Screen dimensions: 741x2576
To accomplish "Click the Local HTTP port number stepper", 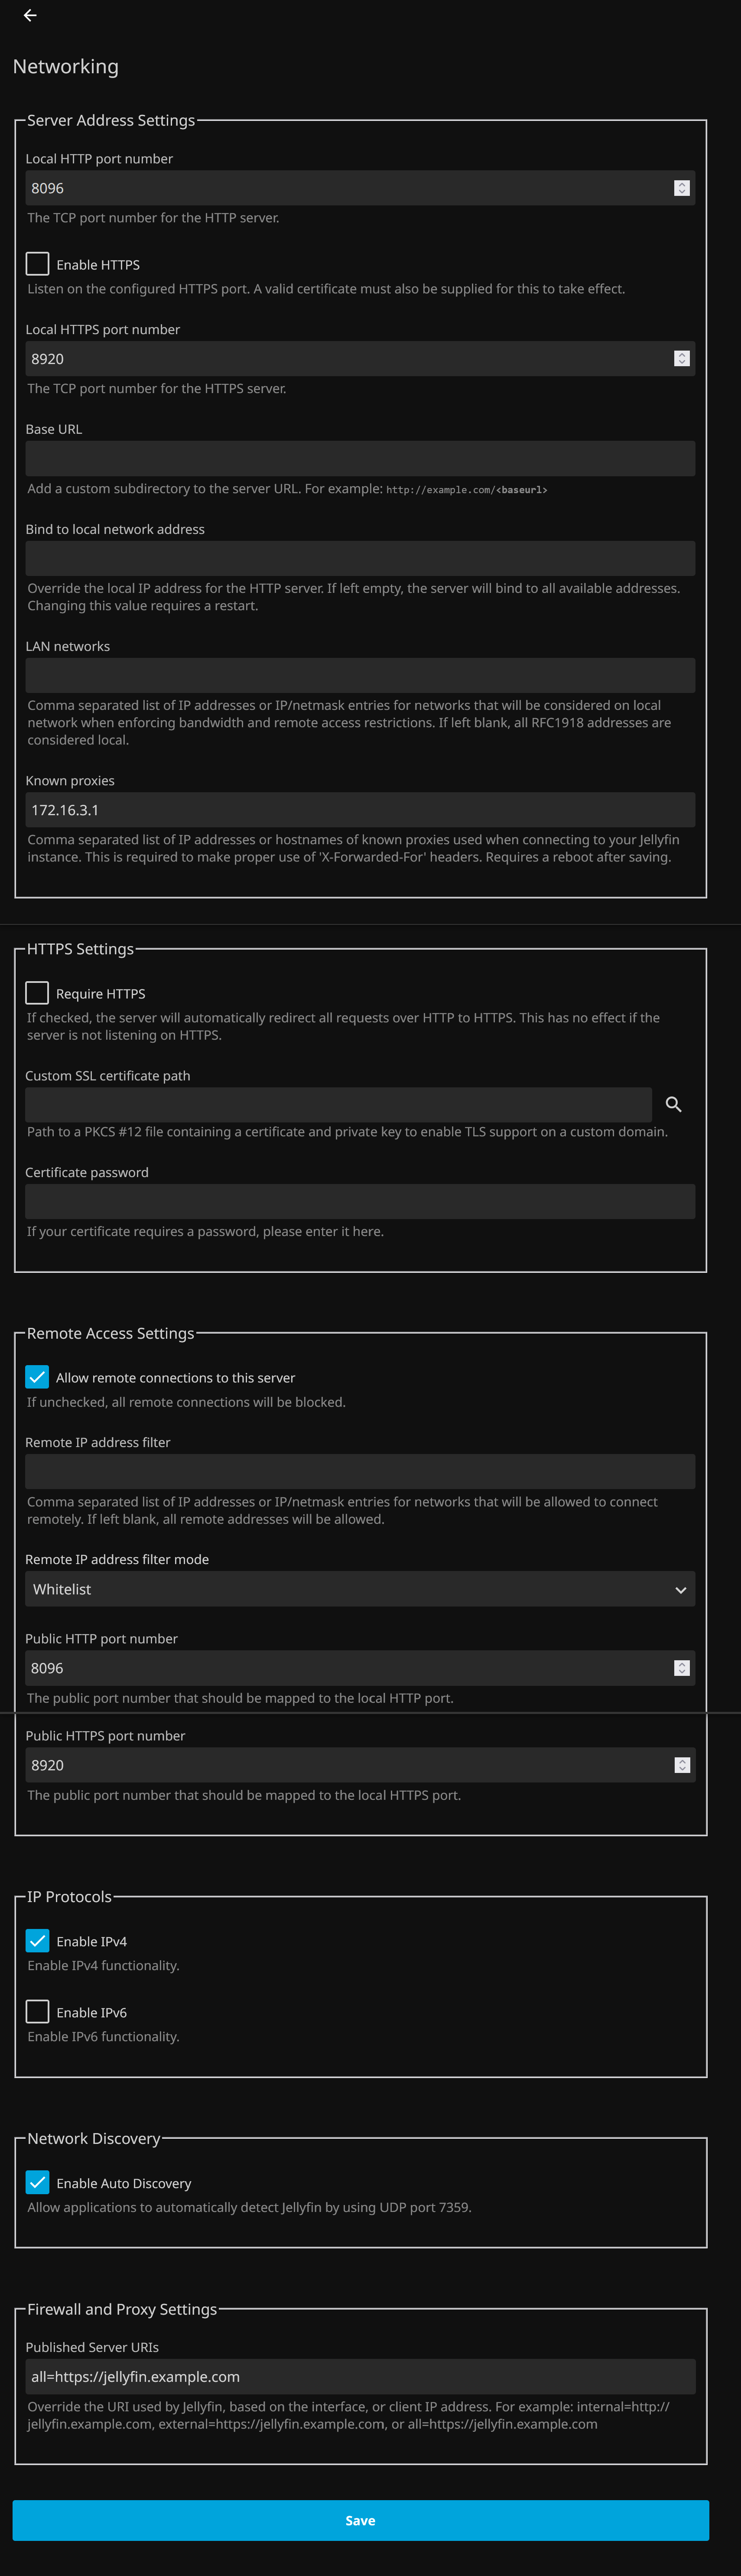I will 681,188.
